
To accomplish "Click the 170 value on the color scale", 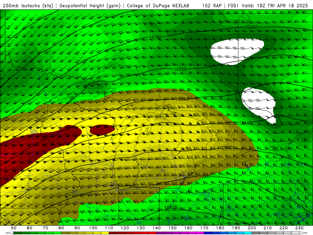I will pos(204,228).
